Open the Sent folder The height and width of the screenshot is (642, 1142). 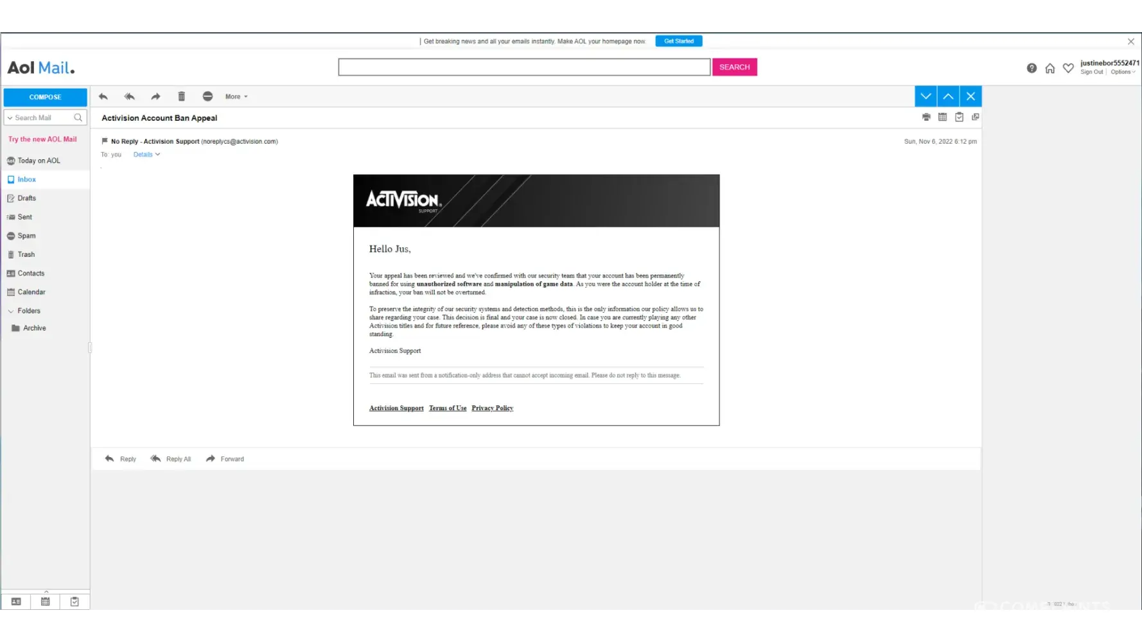[x=24, y=217]
